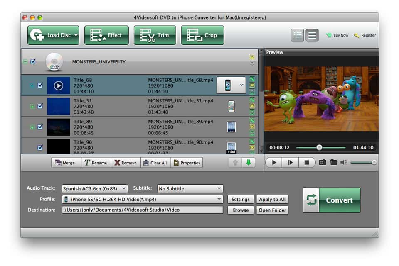Click the iPad mini icon for Title_90

point(232,148)
